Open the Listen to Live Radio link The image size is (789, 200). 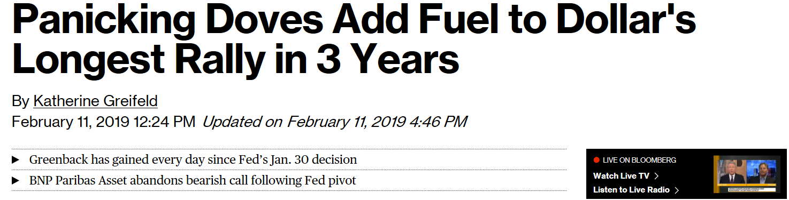pyautogui.click(x=631, y=190)
